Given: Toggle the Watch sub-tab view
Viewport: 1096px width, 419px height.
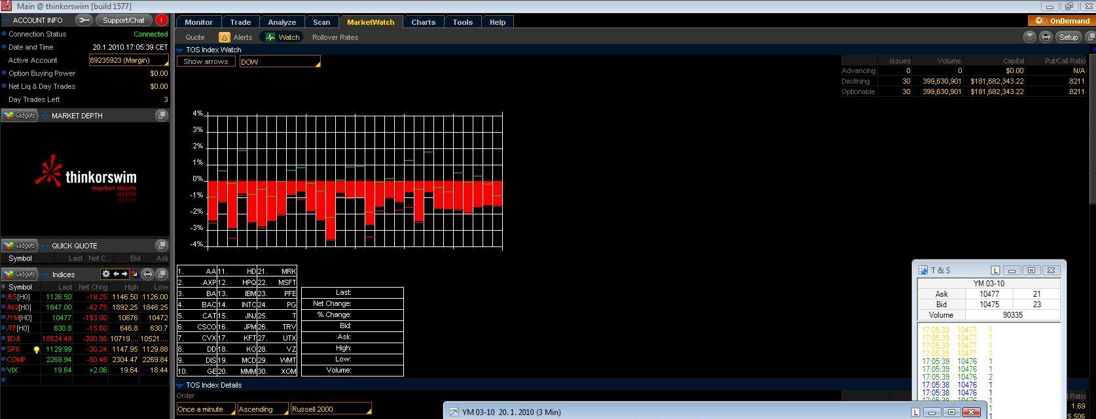Looking at the screenshot, I should (x=282, y=37).
